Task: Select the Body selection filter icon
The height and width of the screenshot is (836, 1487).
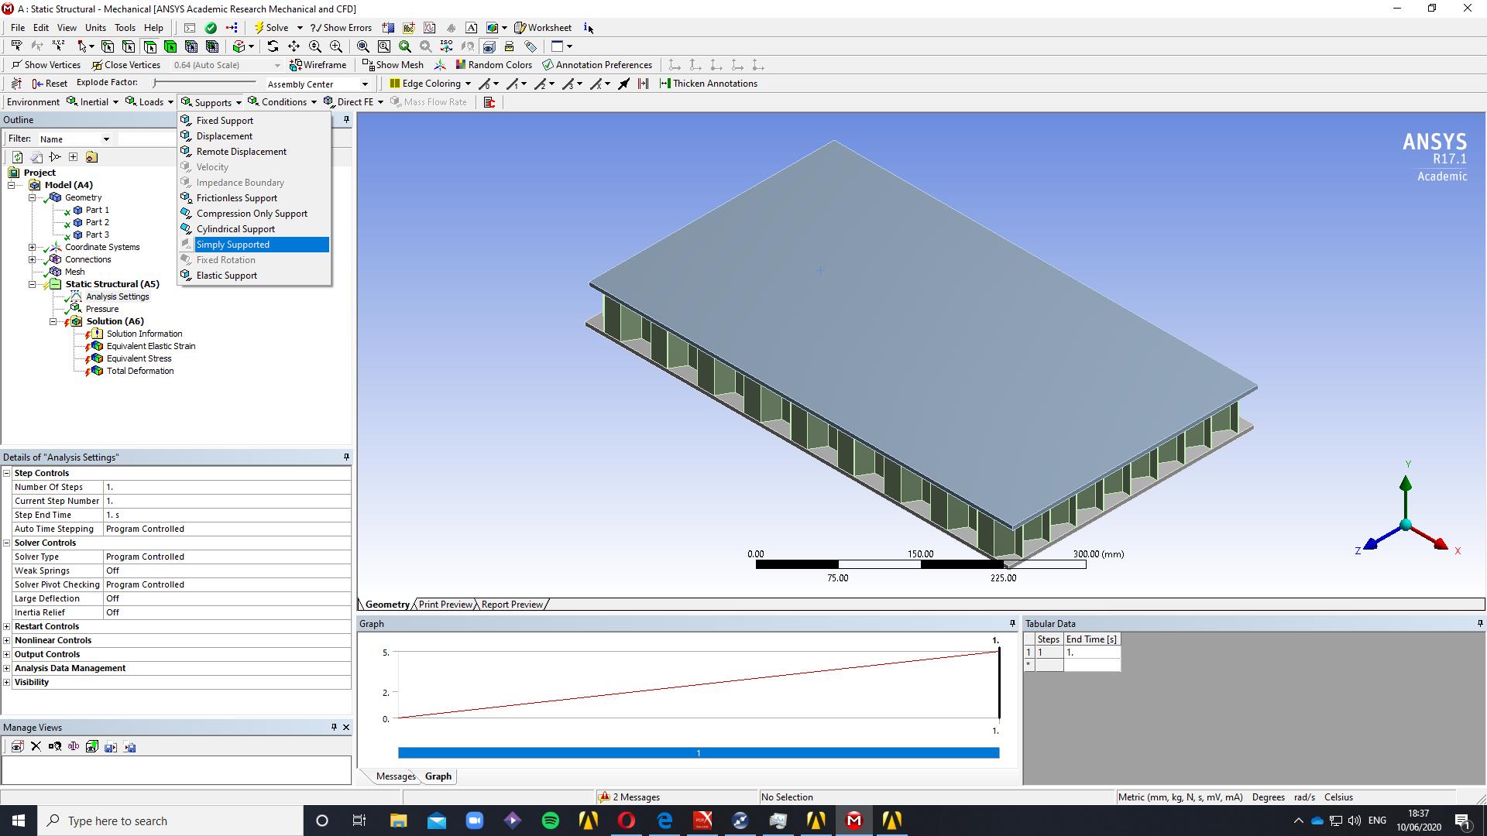Action: coord(170,46)
